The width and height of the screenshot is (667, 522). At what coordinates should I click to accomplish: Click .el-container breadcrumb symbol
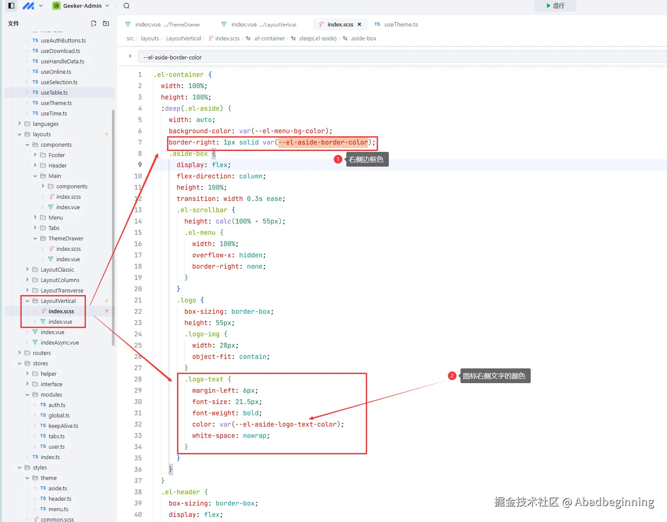coord(266,38)
